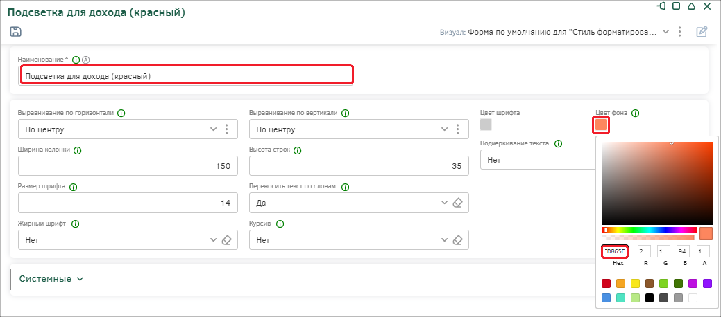The image size is (721, 317).
Task: Pick the dark green preset swatch
Action: pos(678,283)
